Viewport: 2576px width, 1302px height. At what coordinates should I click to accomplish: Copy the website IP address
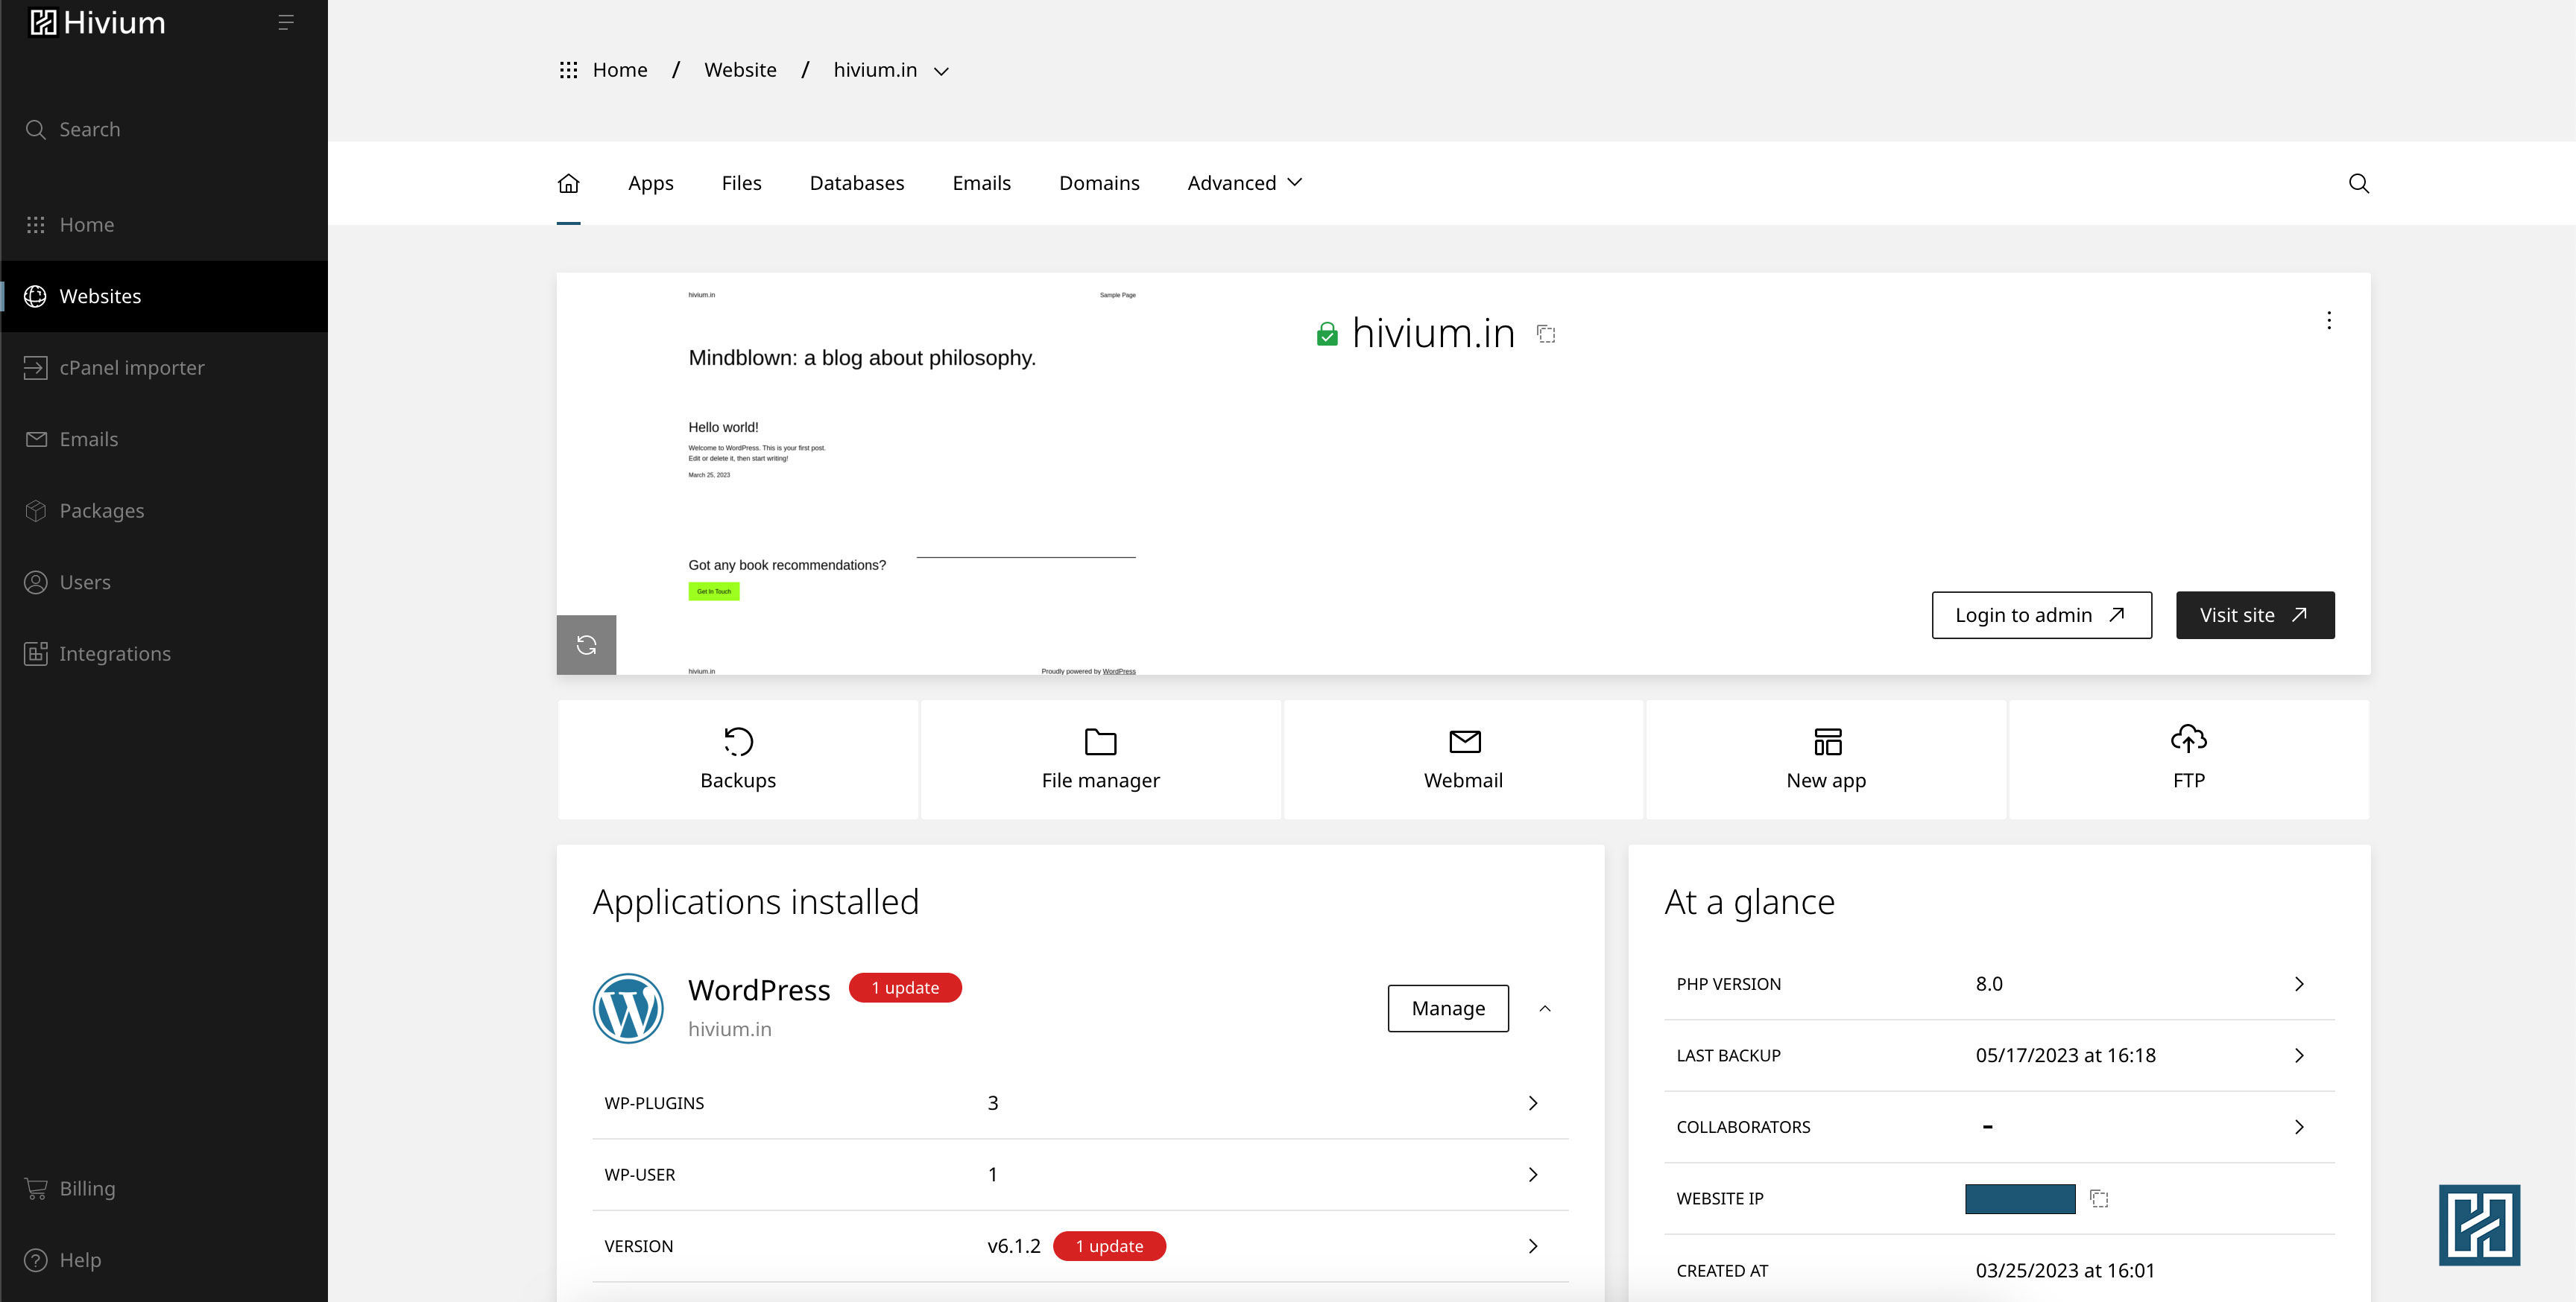coord(2099,1198)
